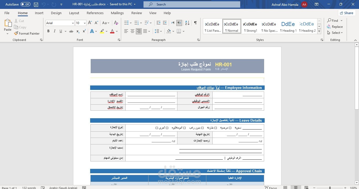Apply Italic formatting
This screenshot has height=189, width=359.
(x=54, y=31)
